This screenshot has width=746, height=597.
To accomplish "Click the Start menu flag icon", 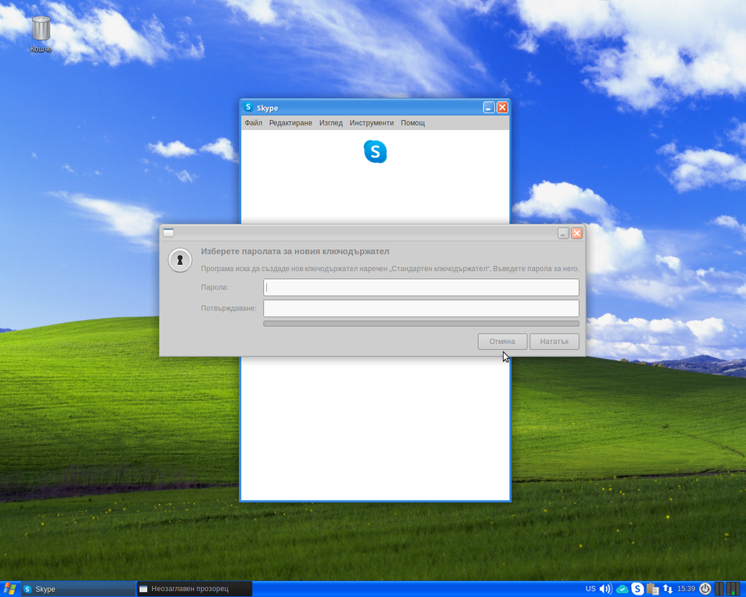I will 10,589.
